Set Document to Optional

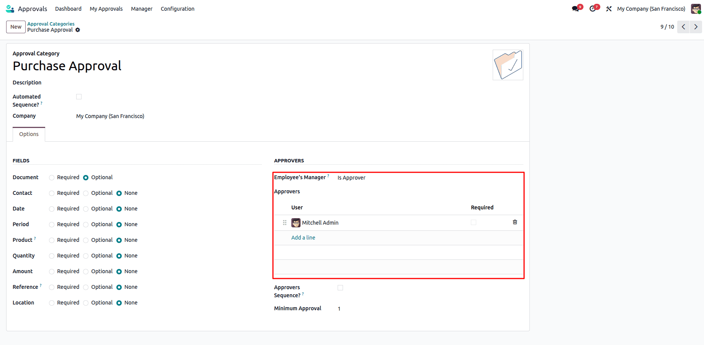click(x=86, y=178)
